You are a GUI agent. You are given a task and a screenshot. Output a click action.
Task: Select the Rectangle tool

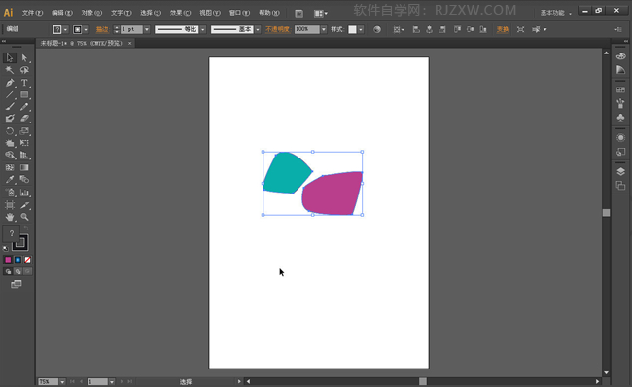click(24, 94)
